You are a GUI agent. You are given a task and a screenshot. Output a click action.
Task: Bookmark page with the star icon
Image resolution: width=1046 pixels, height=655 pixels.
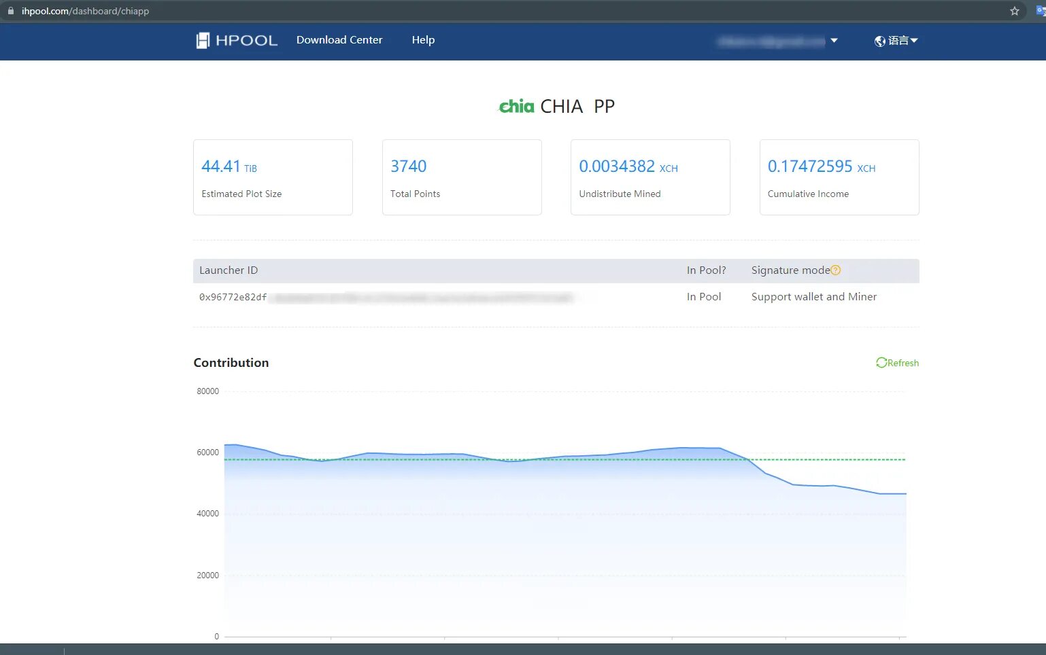(x=1015, y=11)
